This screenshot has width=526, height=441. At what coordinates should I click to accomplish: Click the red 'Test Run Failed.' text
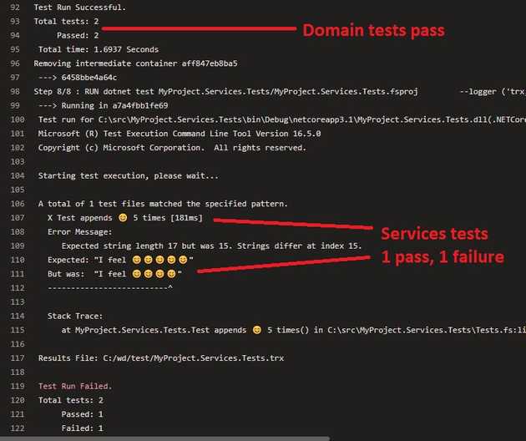point(75,387)
